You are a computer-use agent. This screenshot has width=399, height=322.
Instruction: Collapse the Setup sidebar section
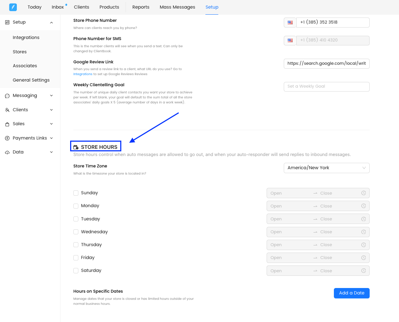click(52, 23)
